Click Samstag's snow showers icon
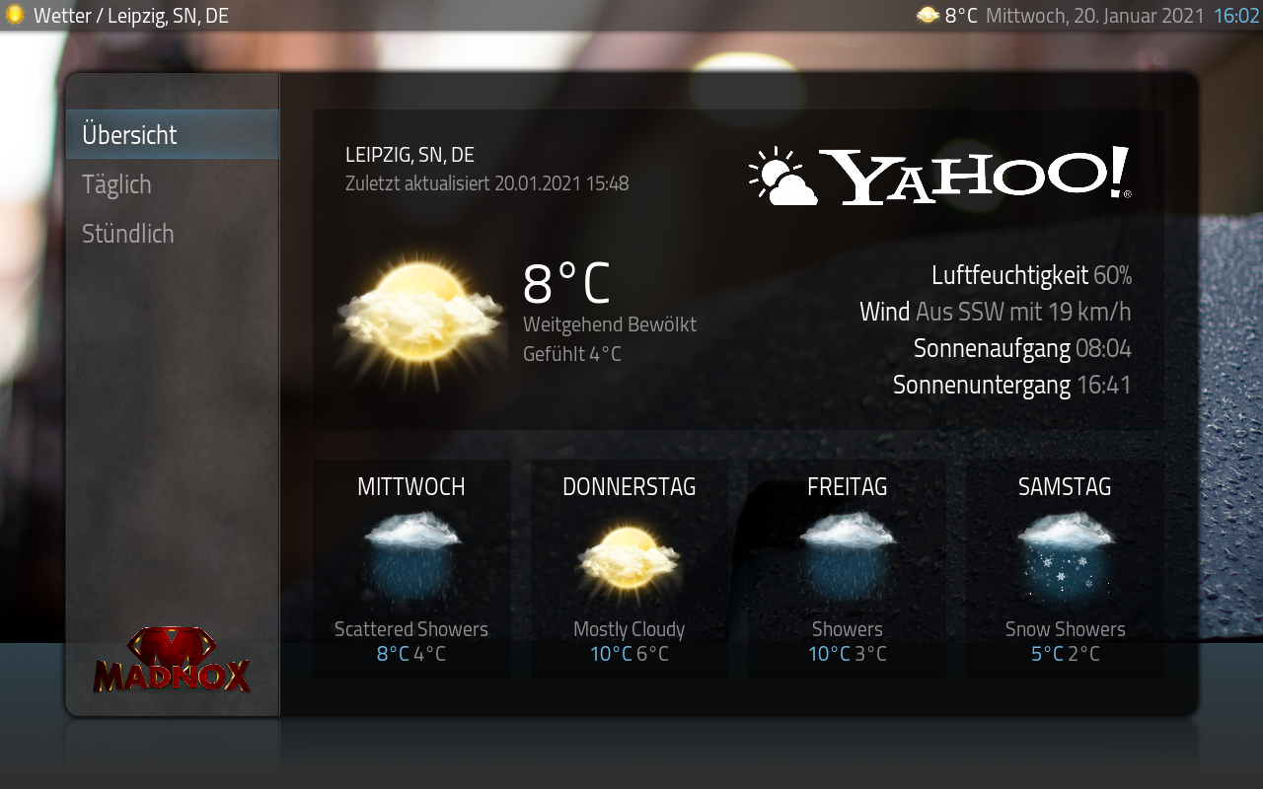 tap(1065, 555)
